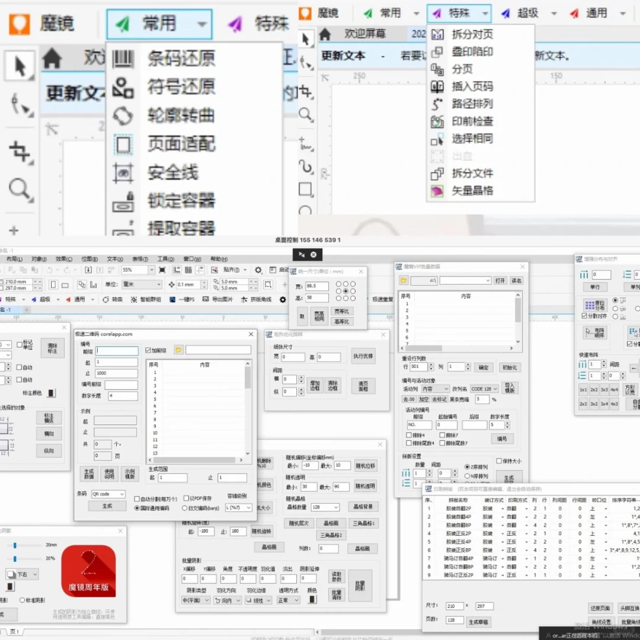Click the 数字长度 field with 4
The image size is (640, 640).
(x=123, y=396)
